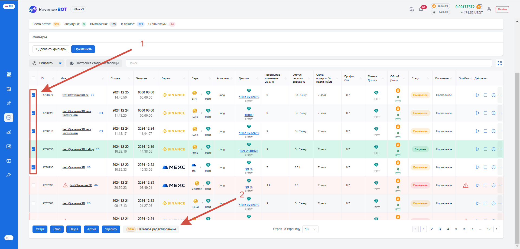Uncheck the checkbox for bot #768520
520x249 pixels.
pos(34,113)
